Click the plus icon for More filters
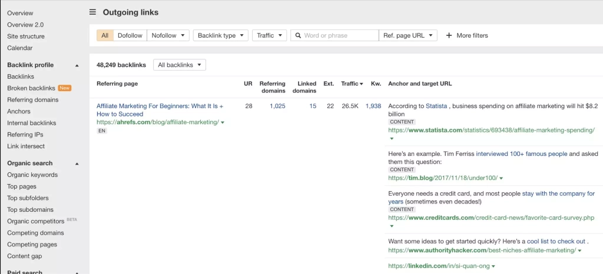This screenshot has width=603, height=274. pyautogui.click(x=449, y=35)
